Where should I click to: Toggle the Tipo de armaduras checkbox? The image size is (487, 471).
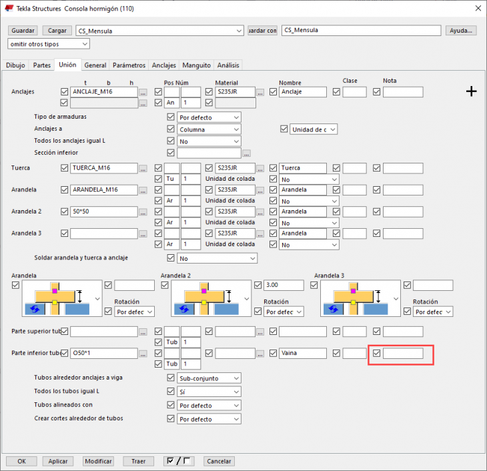click(171, 117)
